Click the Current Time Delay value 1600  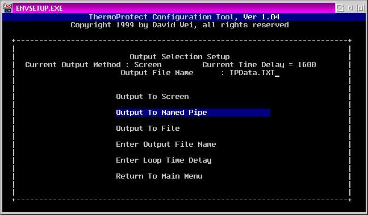point(307,65)
